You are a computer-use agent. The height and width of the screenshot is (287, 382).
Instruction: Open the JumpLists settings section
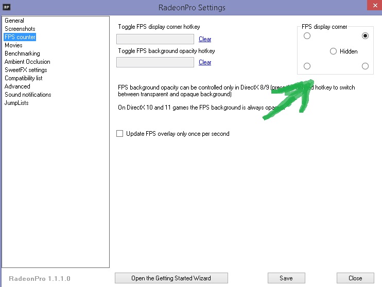(16, 103)
